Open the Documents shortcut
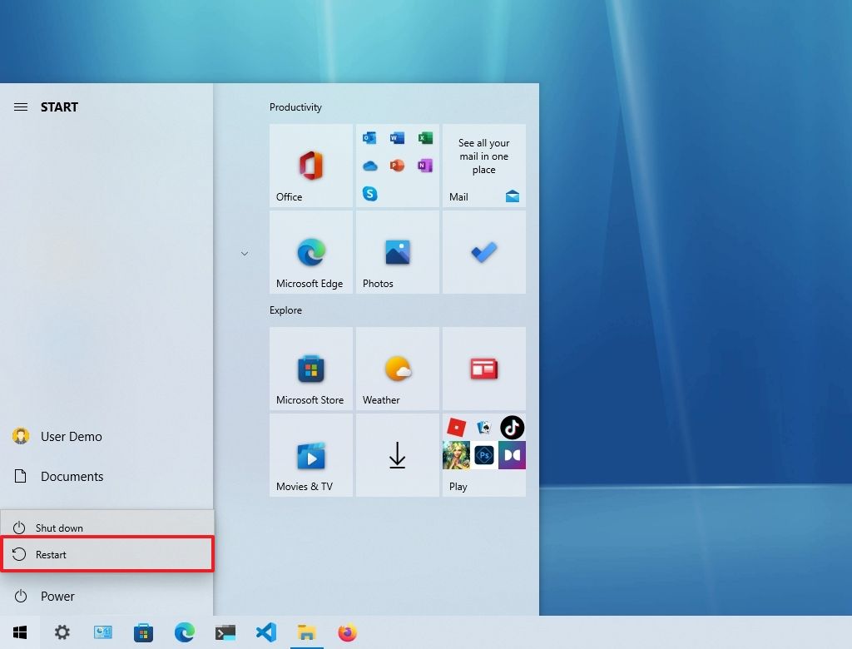Image resolution: width=852 pixels, height=649 pixels. [x=72, y=476]
